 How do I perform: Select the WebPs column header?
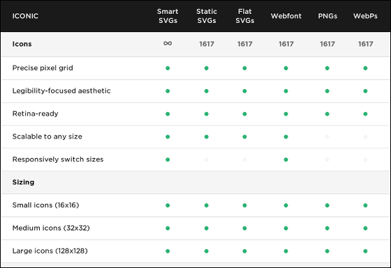365,16
